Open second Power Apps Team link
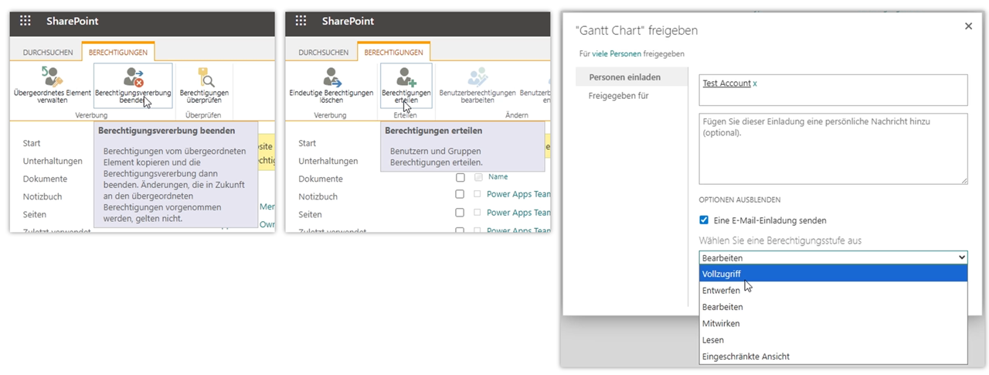 [518, 212]
